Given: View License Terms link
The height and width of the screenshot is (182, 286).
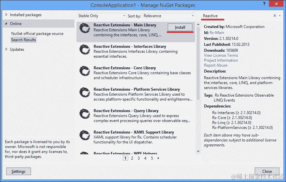Looking at the screenshot, I should pyautogui.click(x=221, y=55).
